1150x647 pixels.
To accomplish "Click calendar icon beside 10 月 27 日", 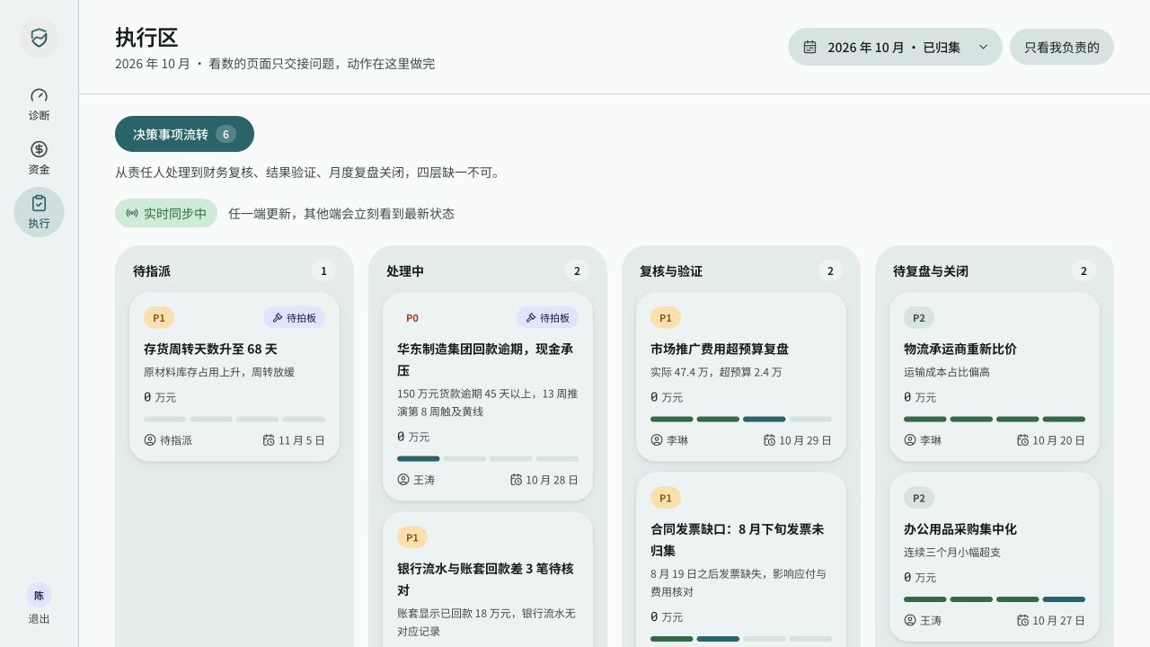I will (x=1022, y=620).
